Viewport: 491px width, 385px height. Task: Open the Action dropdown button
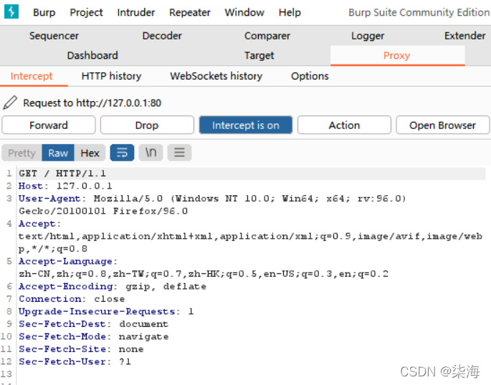pyautogui.click(x=344, y=125)
